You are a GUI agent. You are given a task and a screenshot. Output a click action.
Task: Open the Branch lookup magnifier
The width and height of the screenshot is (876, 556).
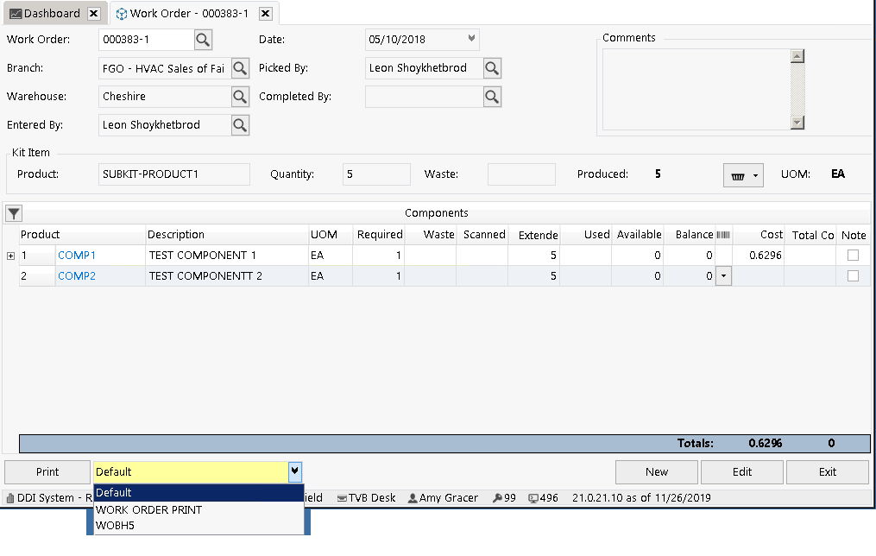click(240, 68)
